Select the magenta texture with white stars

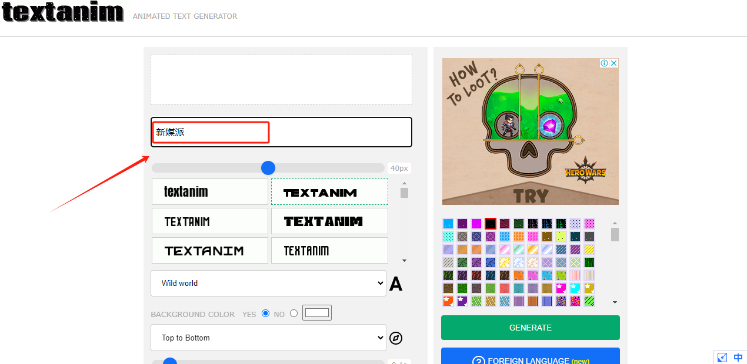561,288
